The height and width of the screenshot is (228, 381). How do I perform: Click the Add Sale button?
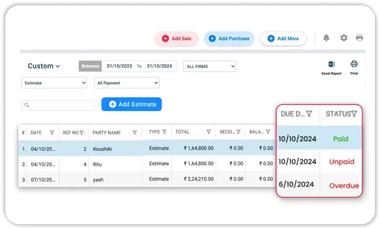[x=177, y=39]
